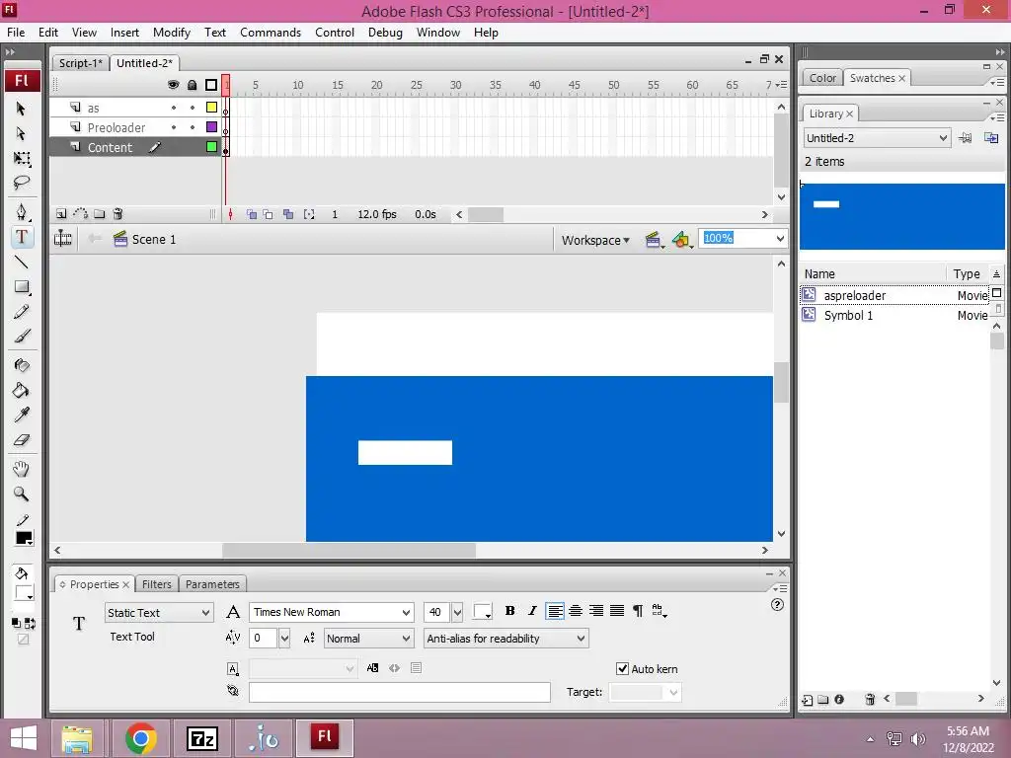The width and height of the screenshot is (1011, 758).
Task: Select the Lasso tool
Action: pyautogui.click(x=22, y=183)
